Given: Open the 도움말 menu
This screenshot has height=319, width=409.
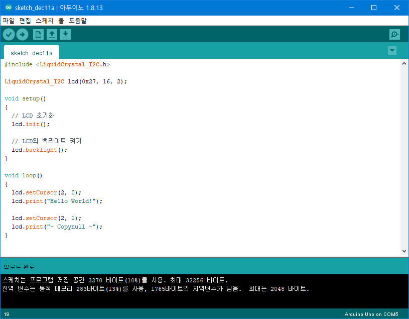Looking at the screenshot, I should pos(77,21).
